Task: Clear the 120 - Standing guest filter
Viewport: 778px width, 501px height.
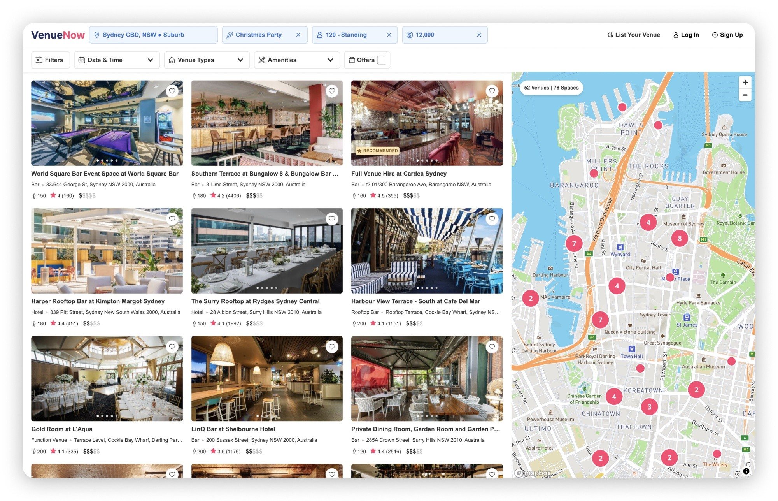Action: [389, 35]
